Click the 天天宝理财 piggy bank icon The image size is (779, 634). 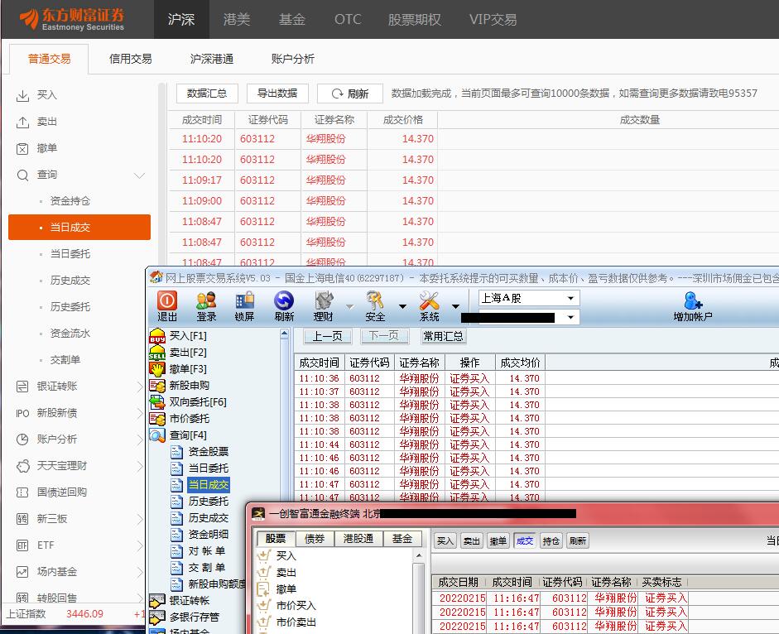(x=23, y=466)
